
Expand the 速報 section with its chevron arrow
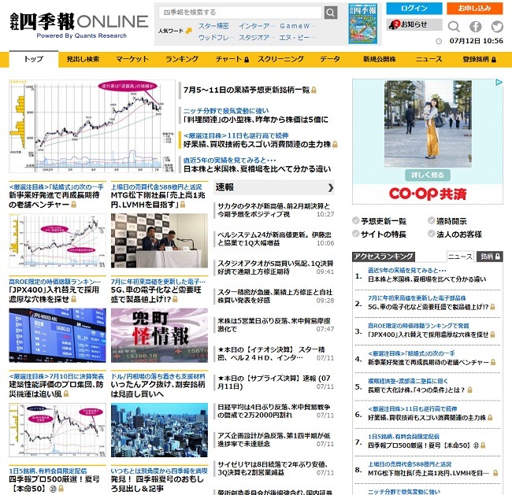tap(331, 187)
